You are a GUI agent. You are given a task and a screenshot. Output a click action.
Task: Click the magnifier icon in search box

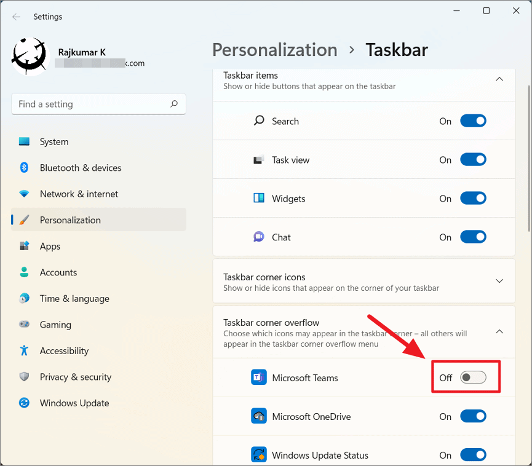(x=175, y=104)
